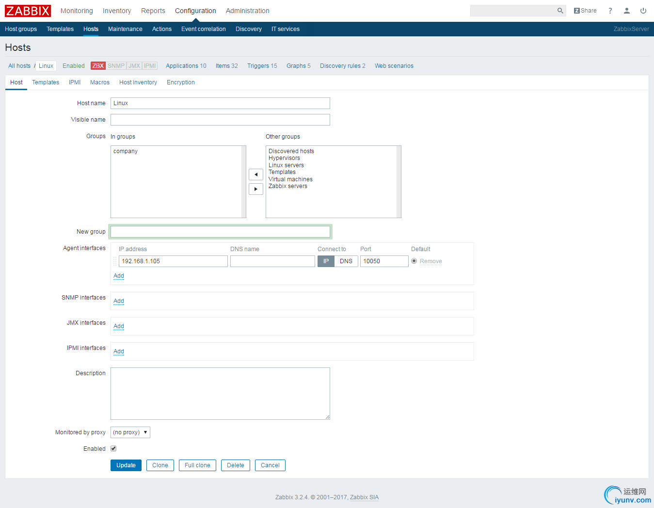Open the user profile icon
This screenshot has height=508, width=654.
(627, 11)
